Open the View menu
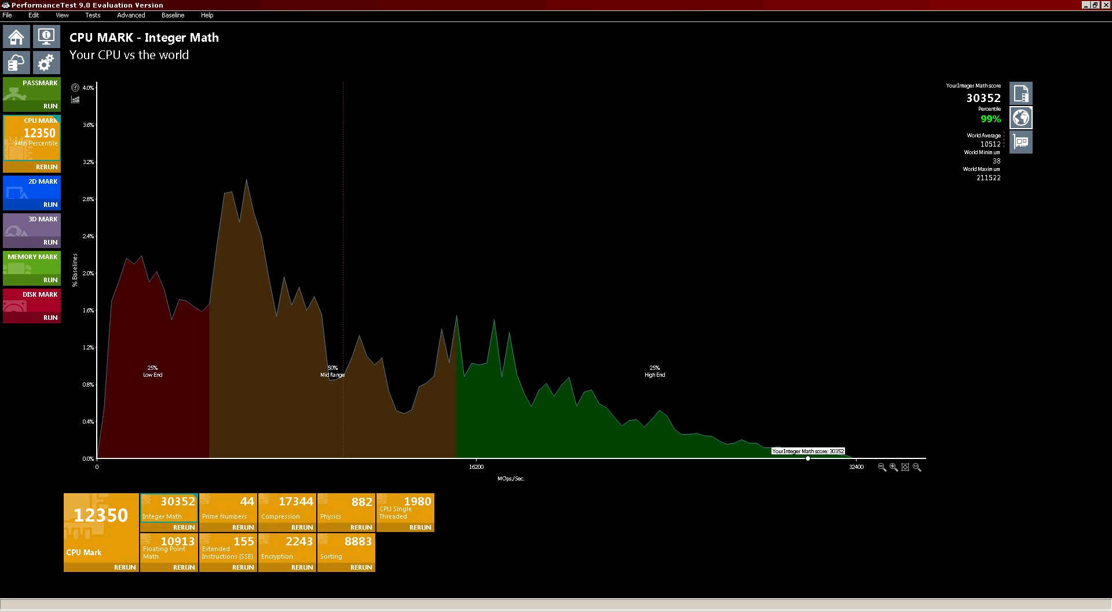This screenshot has width=1112, height=612. (x=62, y=16)
